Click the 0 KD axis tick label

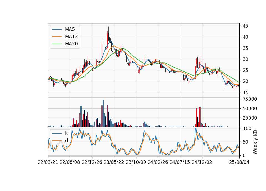coord(244,155)
